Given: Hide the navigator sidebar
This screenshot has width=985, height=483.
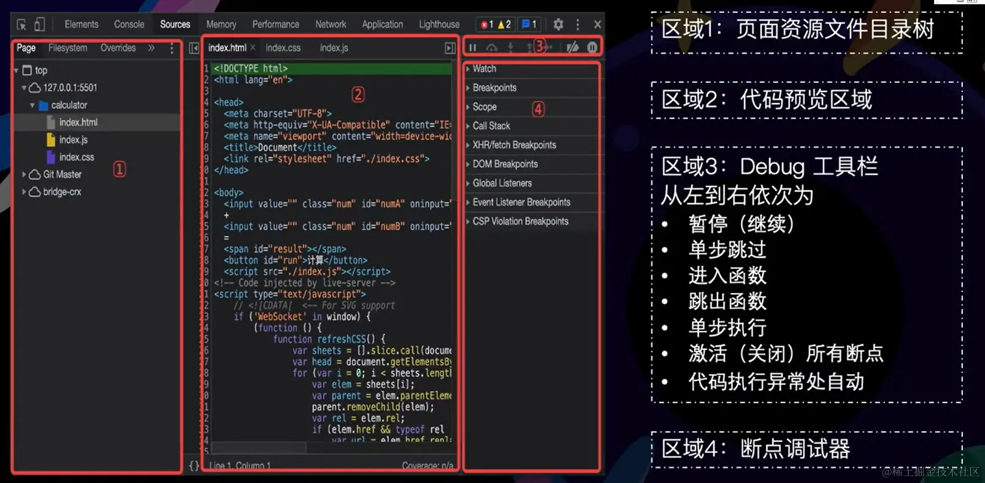Looking at the screenshot, I should (194, 48).
